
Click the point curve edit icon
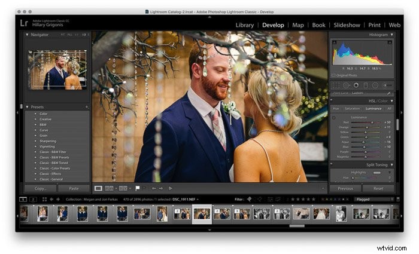point(389,93)
